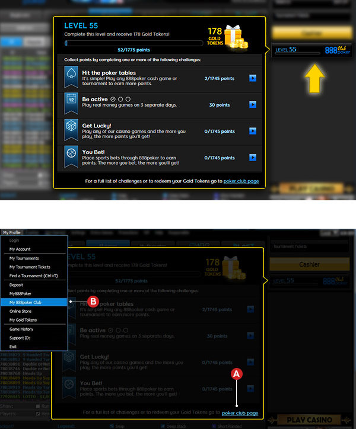Click the 888poker Club logo beside the yellow arrow

pos(338,50)
